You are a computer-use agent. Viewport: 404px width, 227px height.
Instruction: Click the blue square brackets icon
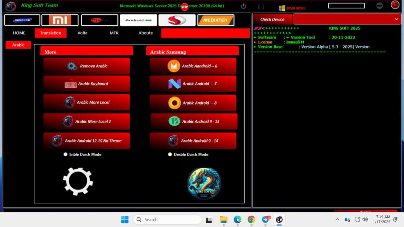tap(261, 6)
